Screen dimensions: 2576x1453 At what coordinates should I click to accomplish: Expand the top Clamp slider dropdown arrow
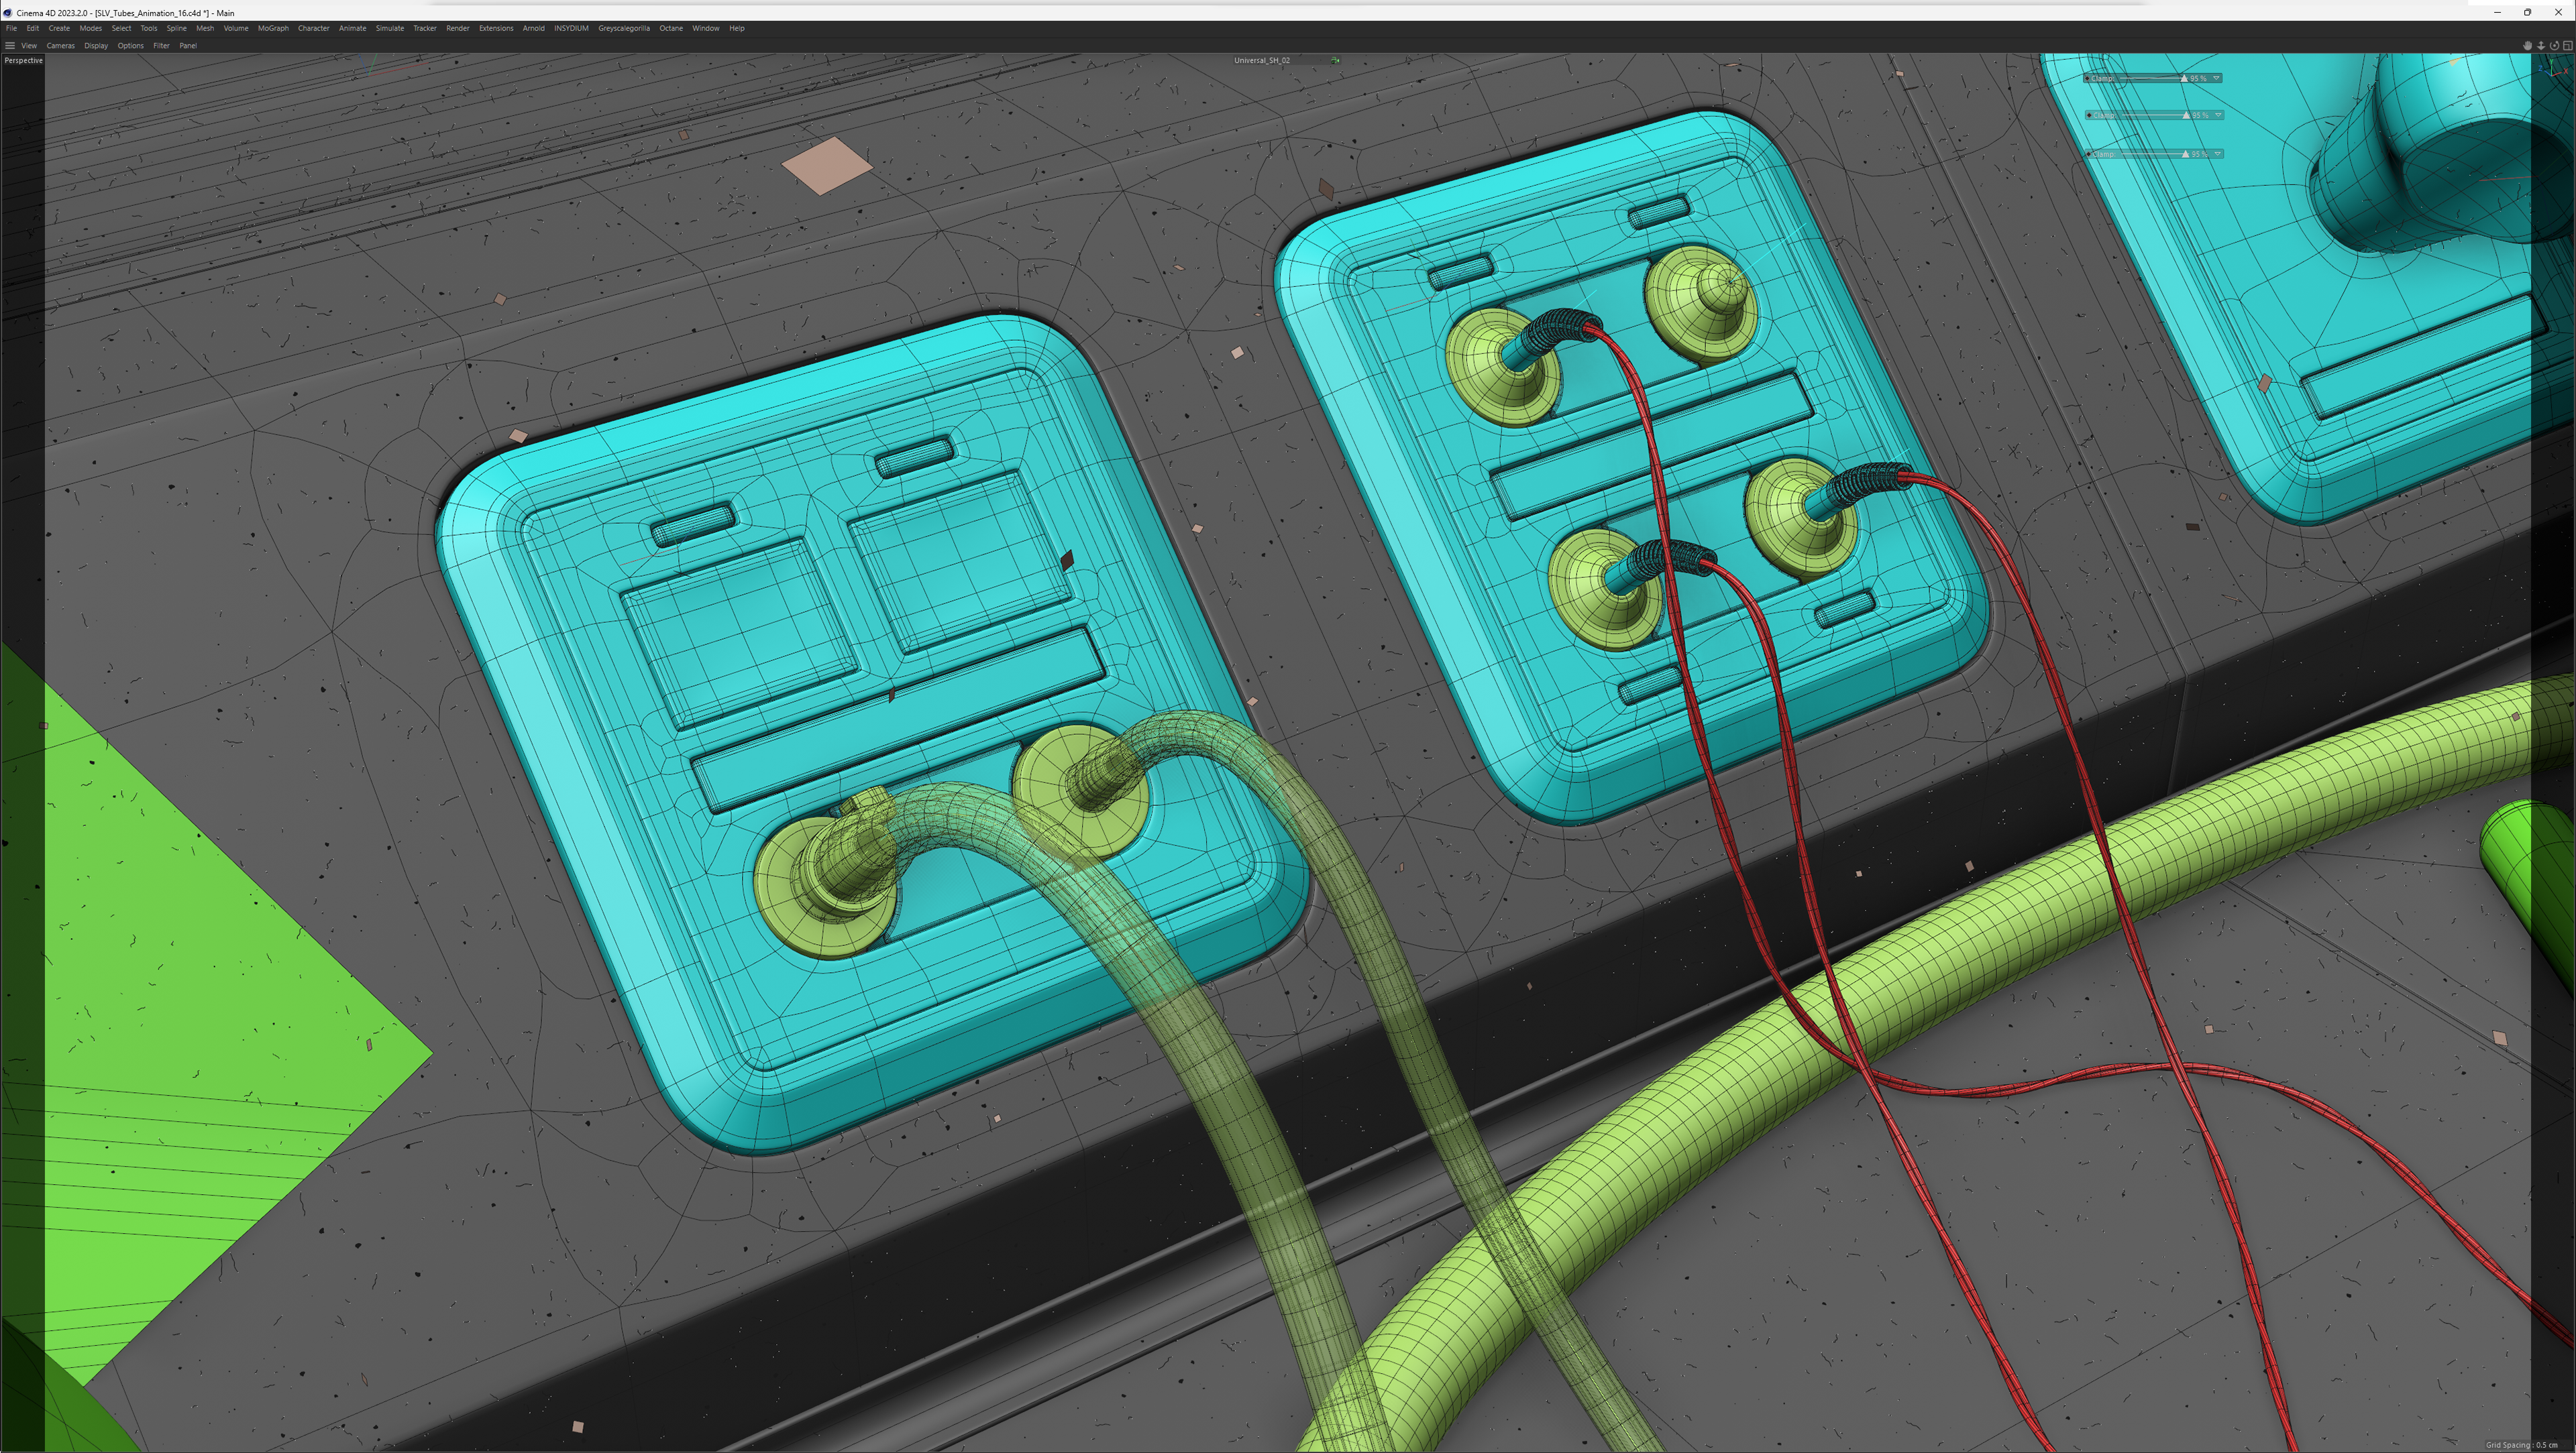(x=2216, y=78)
